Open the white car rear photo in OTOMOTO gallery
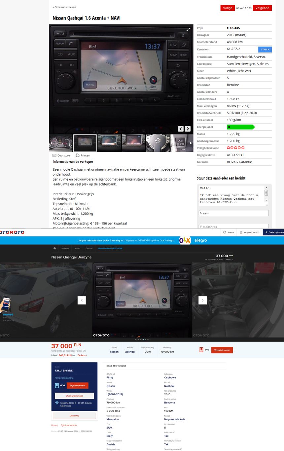This screenshot has width=284, height=451. pos(46,300)
